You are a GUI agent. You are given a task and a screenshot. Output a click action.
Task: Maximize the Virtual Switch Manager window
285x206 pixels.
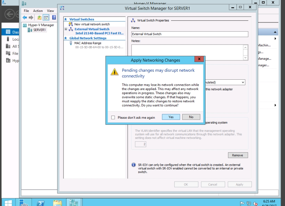tap(240, 7)
